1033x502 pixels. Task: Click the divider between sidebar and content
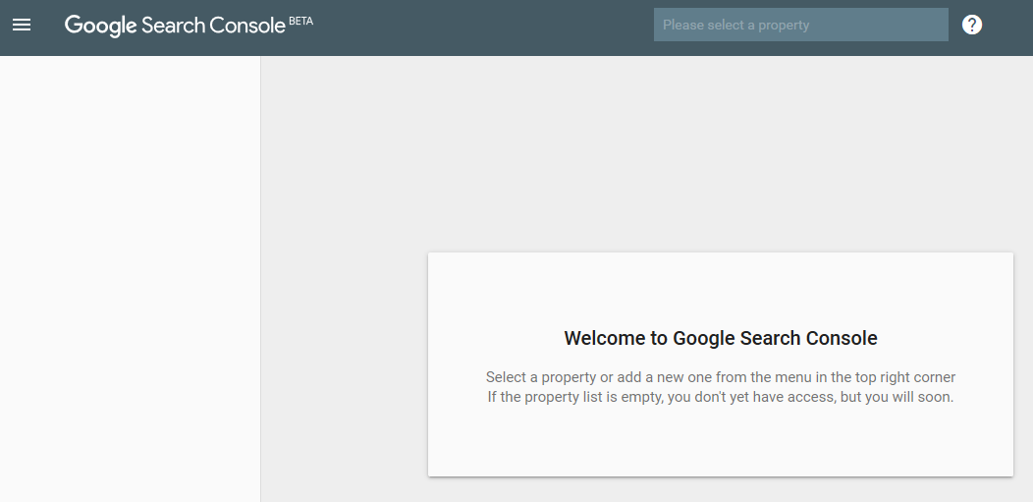[x=260, y=275]
